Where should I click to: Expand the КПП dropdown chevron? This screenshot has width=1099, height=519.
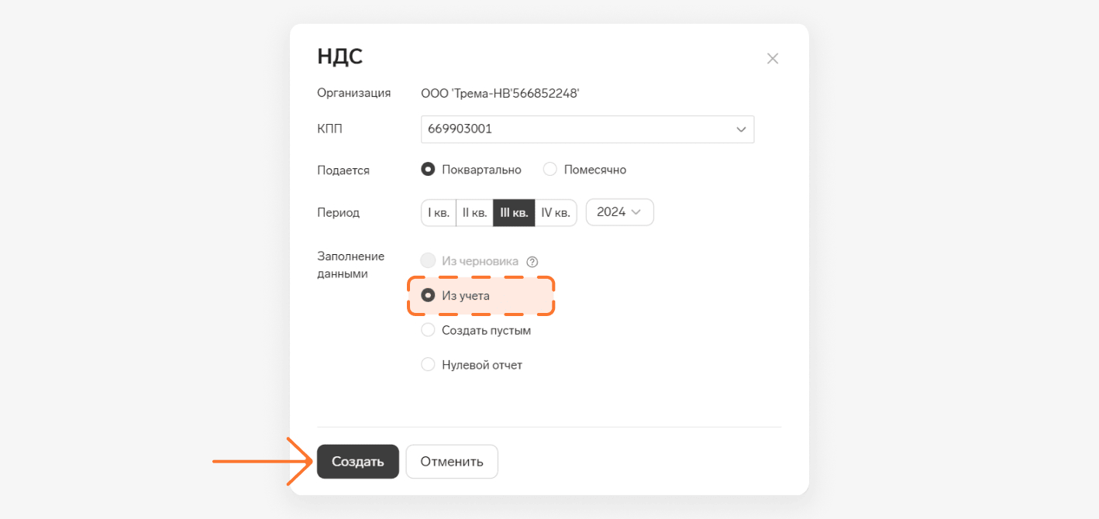(741, 129)
